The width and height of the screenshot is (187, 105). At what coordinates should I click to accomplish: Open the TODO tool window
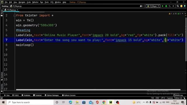click(x=15, y=95)
